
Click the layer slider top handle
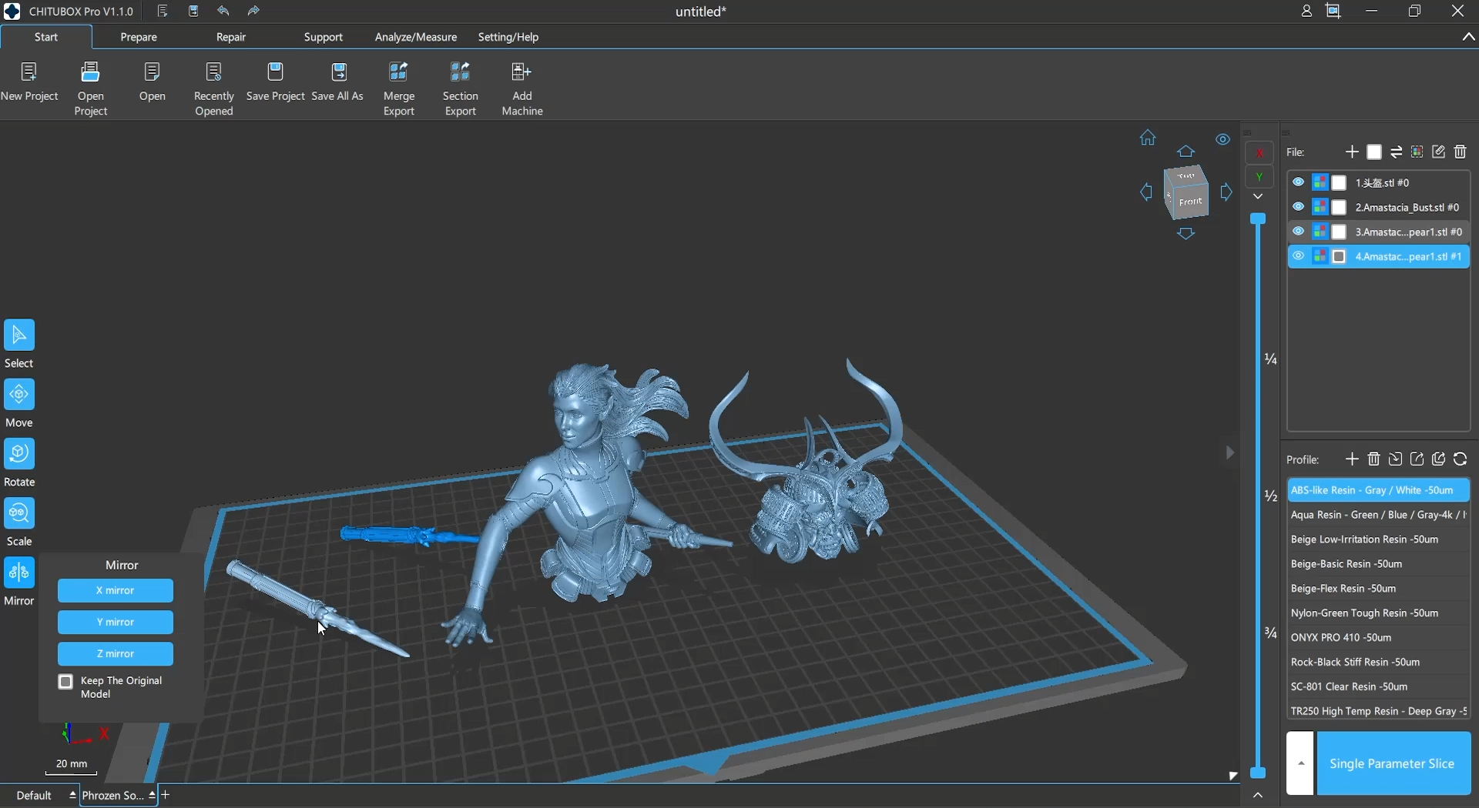click(x=1259, y=220)
